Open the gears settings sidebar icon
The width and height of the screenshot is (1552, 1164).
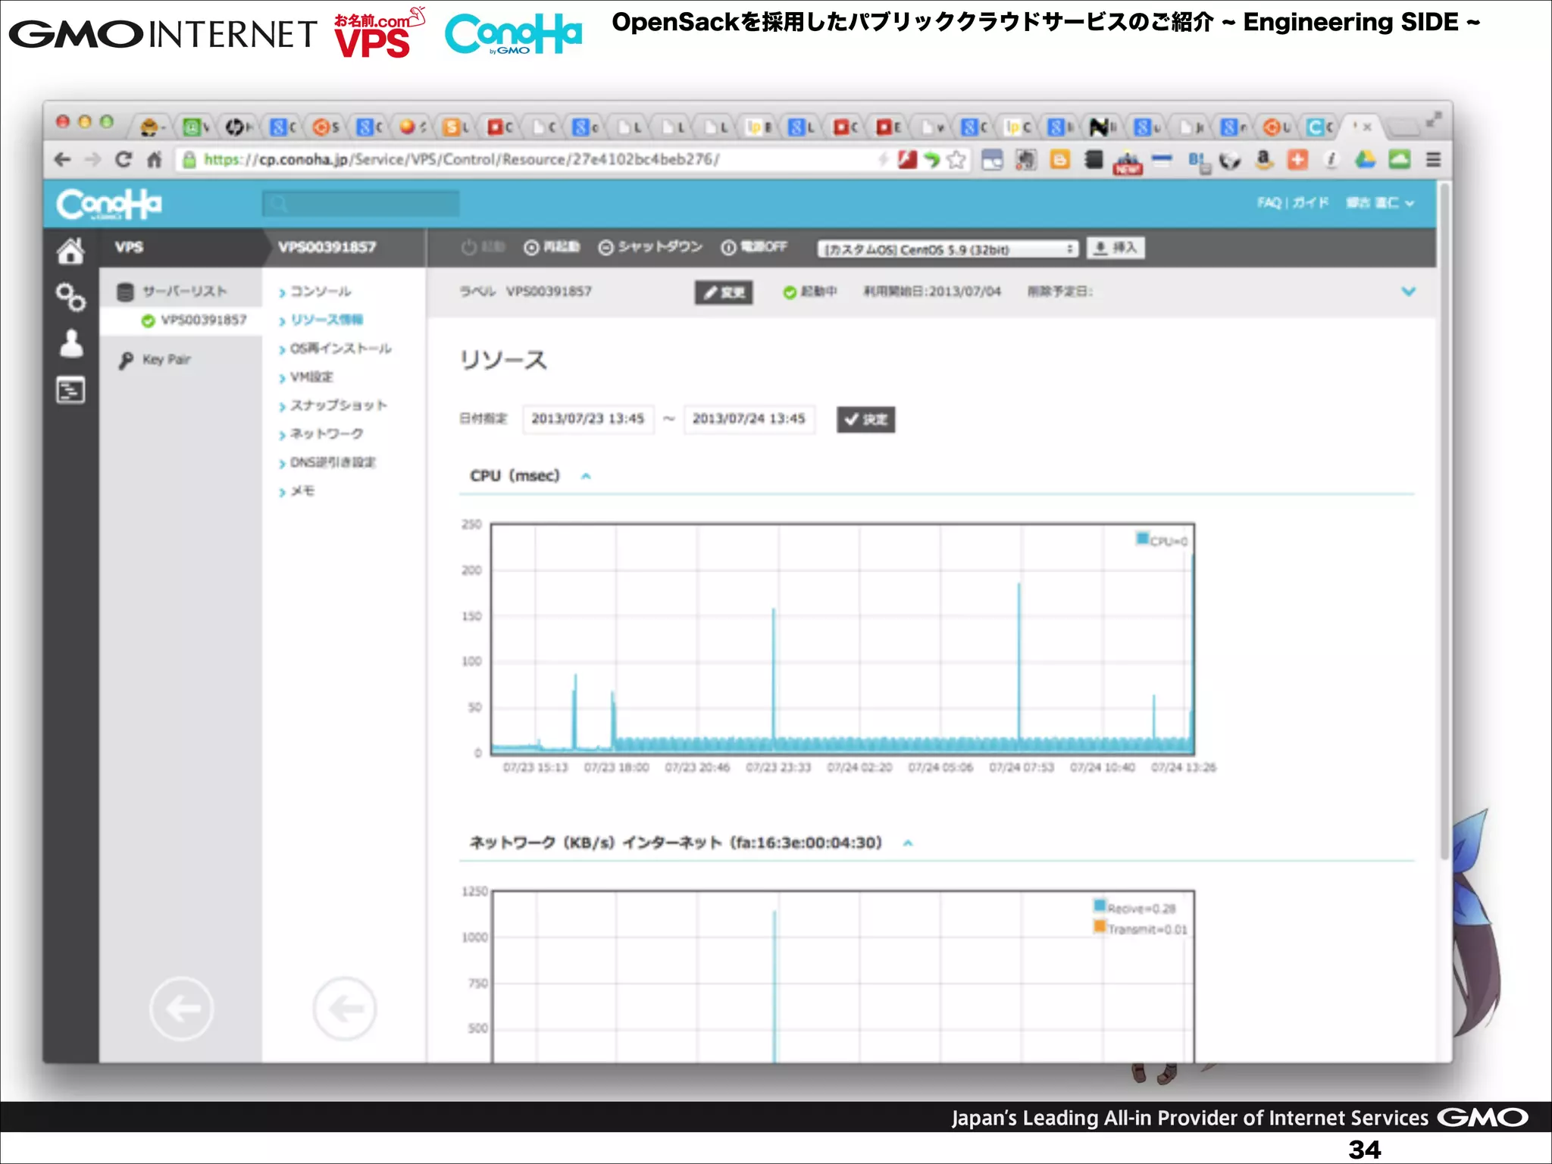[70, 297]
